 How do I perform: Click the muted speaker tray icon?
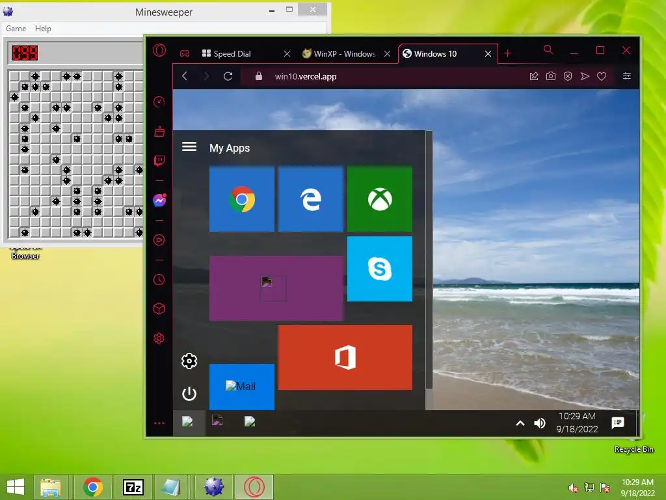click(574, 487)
